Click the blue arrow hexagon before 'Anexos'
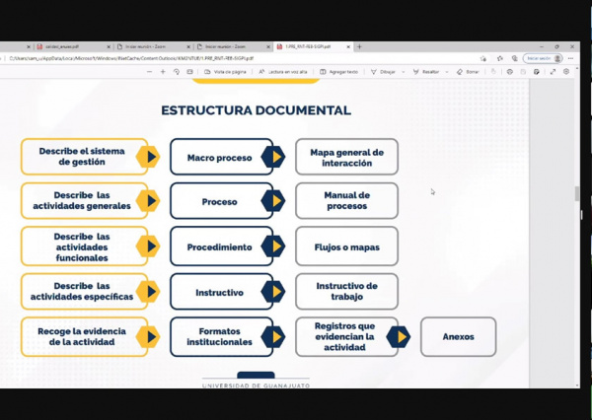The height and width of the screenshot is (420, 592). pyautogui.click(x=399, y=336)
